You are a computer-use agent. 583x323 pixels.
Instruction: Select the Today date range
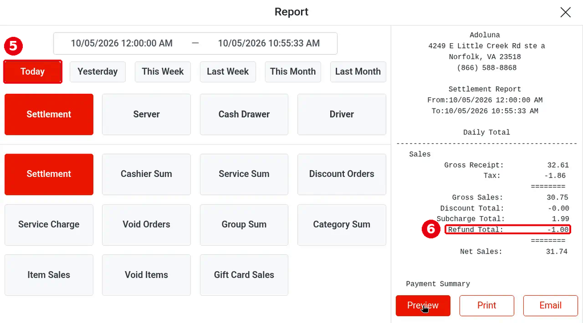coord(32,72)
